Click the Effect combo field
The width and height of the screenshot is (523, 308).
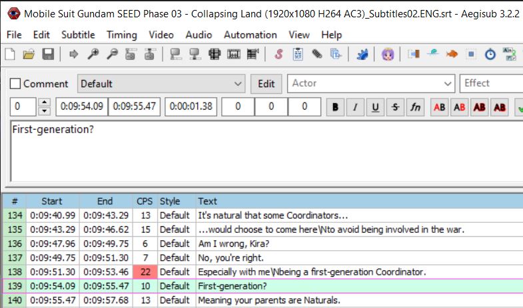491,83
